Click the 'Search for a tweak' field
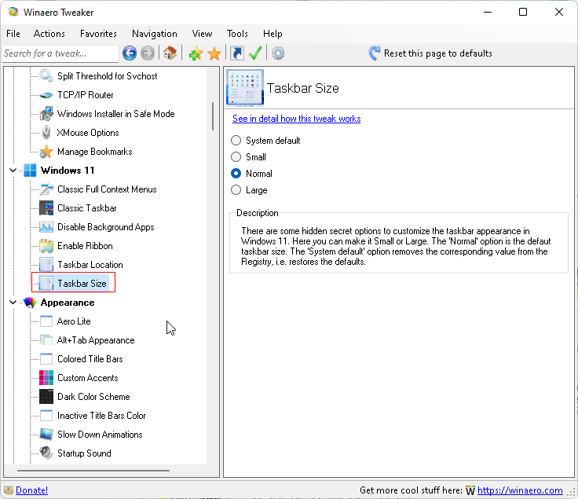This screenshot has width=578, height=499. (60, 53)
